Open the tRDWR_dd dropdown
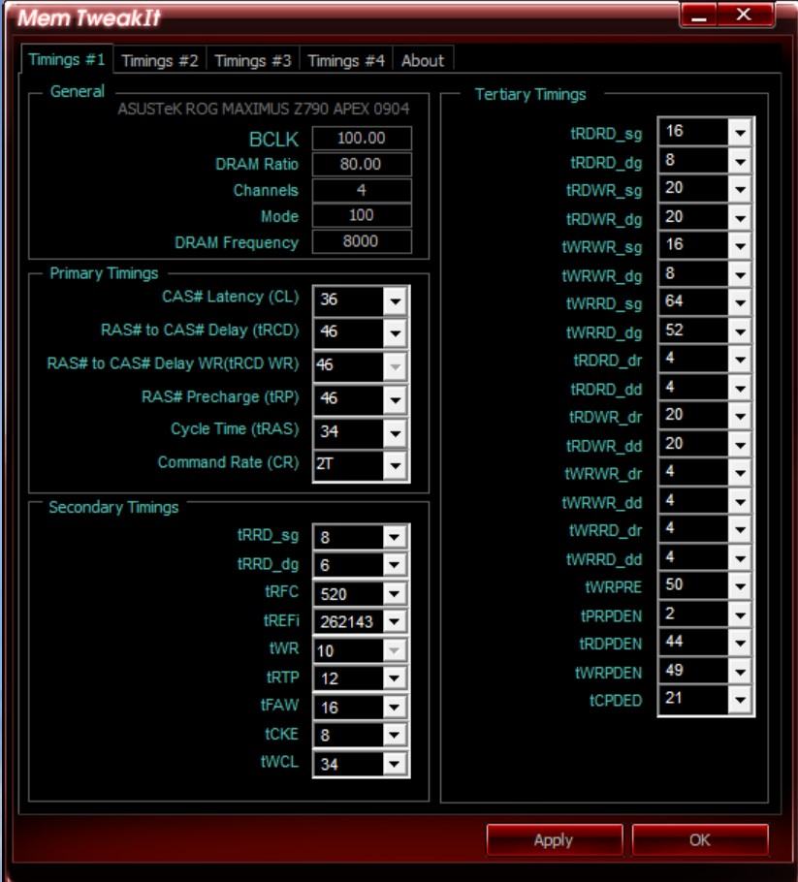Image resolution: width=798 pixels, height=882 pixels. click(x=740, y=446)
